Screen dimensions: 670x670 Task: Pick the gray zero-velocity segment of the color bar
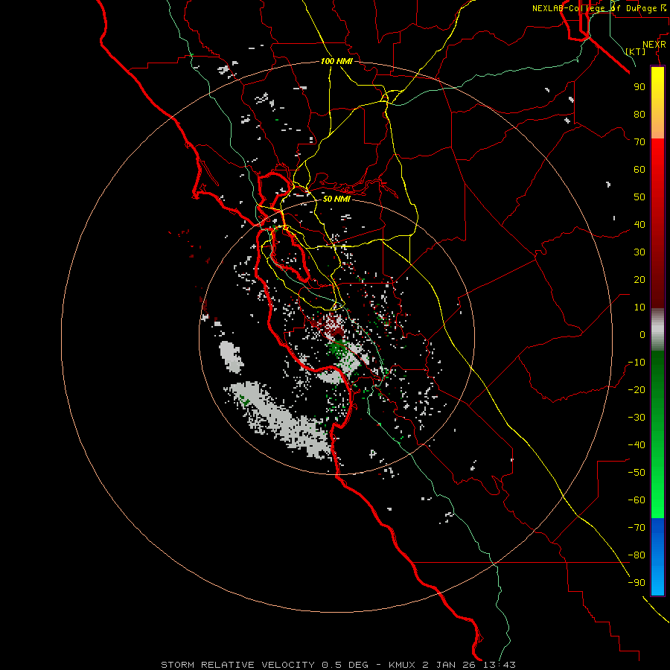pyautogui.click(x=657, y=330)
